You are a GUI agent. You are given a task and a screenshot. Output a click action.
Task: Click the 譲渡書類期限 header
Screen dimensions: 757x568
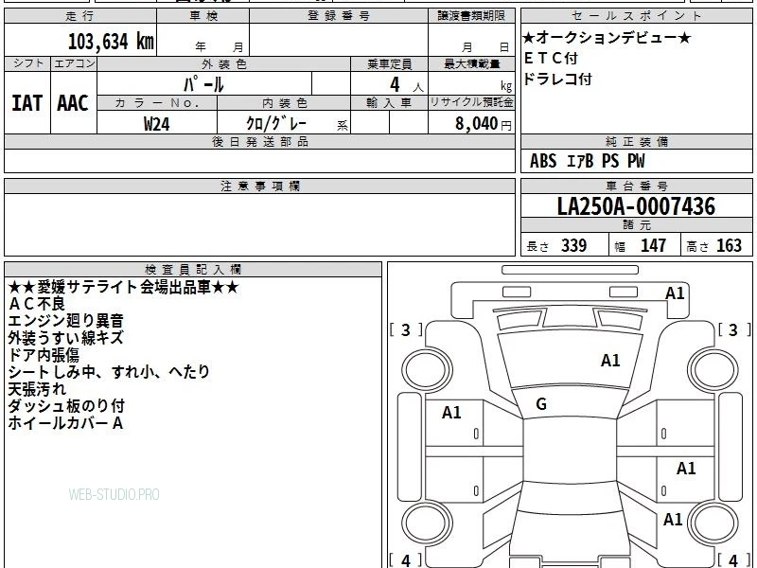471,16
